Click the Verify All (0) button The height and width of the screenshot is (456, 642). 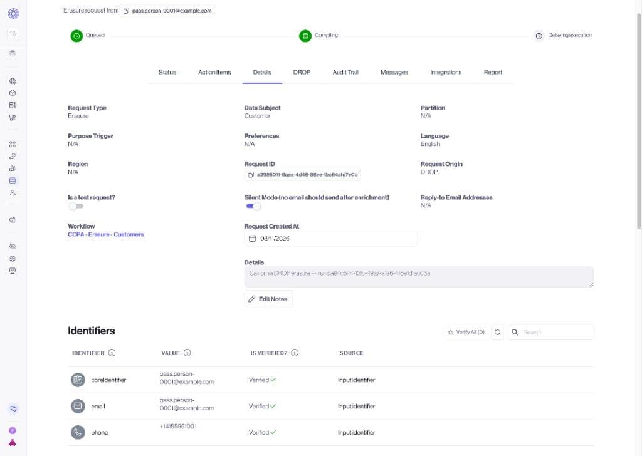click(x=466, y=332)
